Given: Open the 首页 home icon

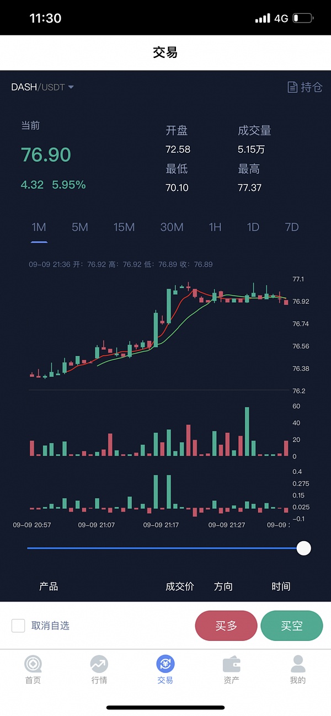Looking at the screenshot, I should click(x=33, y=664).
